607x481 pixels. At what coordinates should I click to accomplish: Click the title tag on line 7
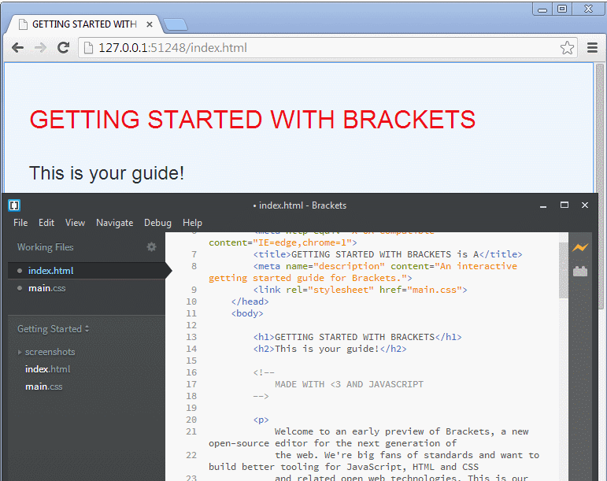[x=388, y=254]
